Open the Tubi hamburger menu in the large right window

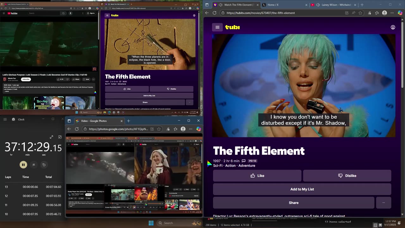[217, 27]
